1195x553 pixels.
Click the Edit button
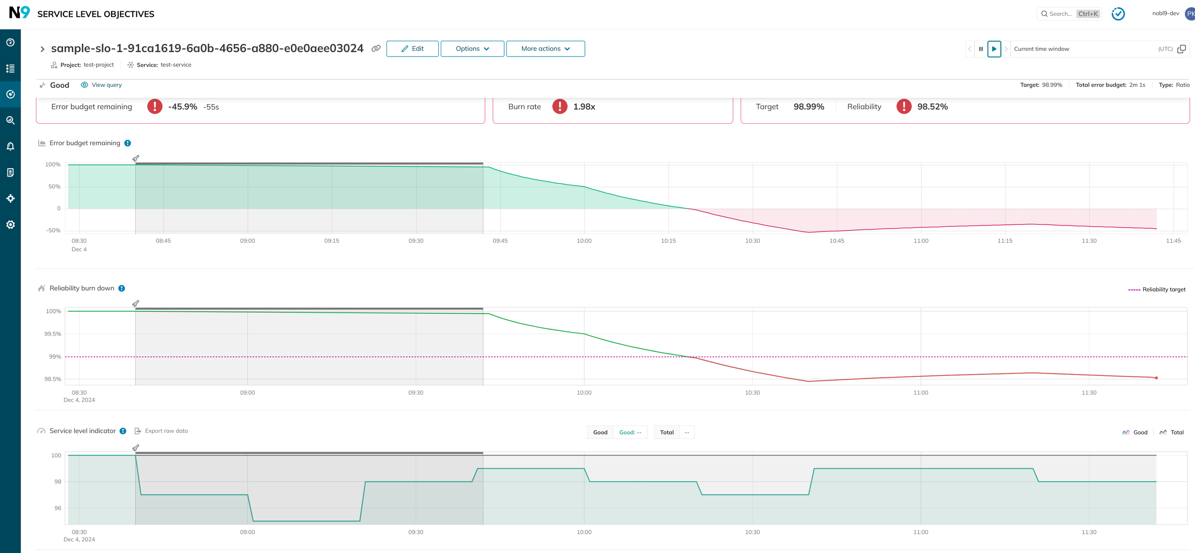[x=412, y=49]
